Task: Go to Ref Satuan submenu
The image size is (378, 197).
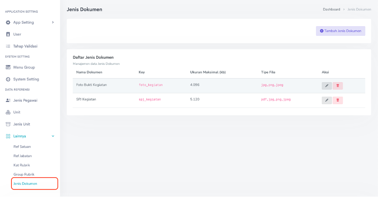Action: click(x=22, y=147)
